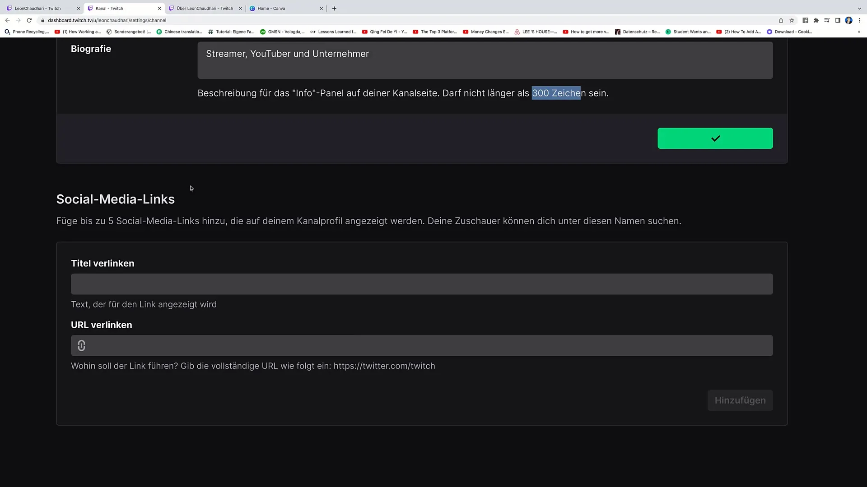Image resolution: width=867 pixels, height=487 pixels.
Task: Open The Top 3 Platfor... bookmark
Action: (435, 32)
